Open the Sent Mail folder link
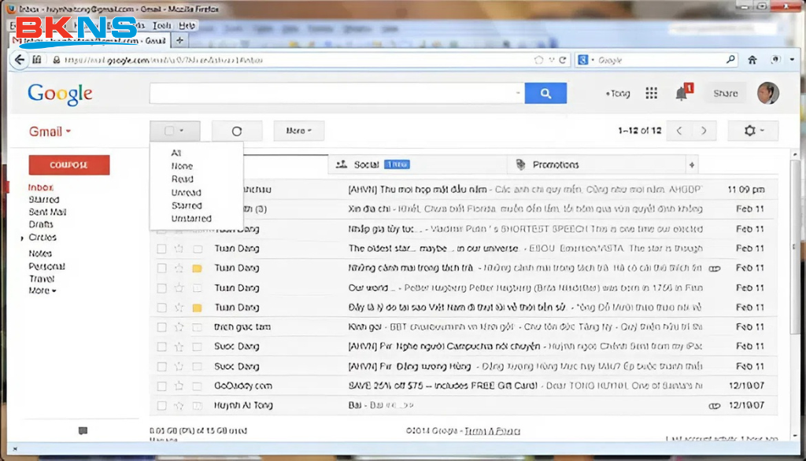 (x=47, y=212)
